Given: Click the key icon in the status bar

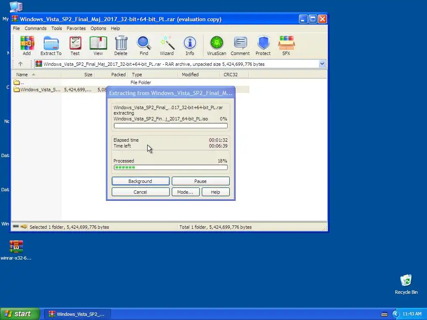Looking at the screenshot, I should (24, 226).
